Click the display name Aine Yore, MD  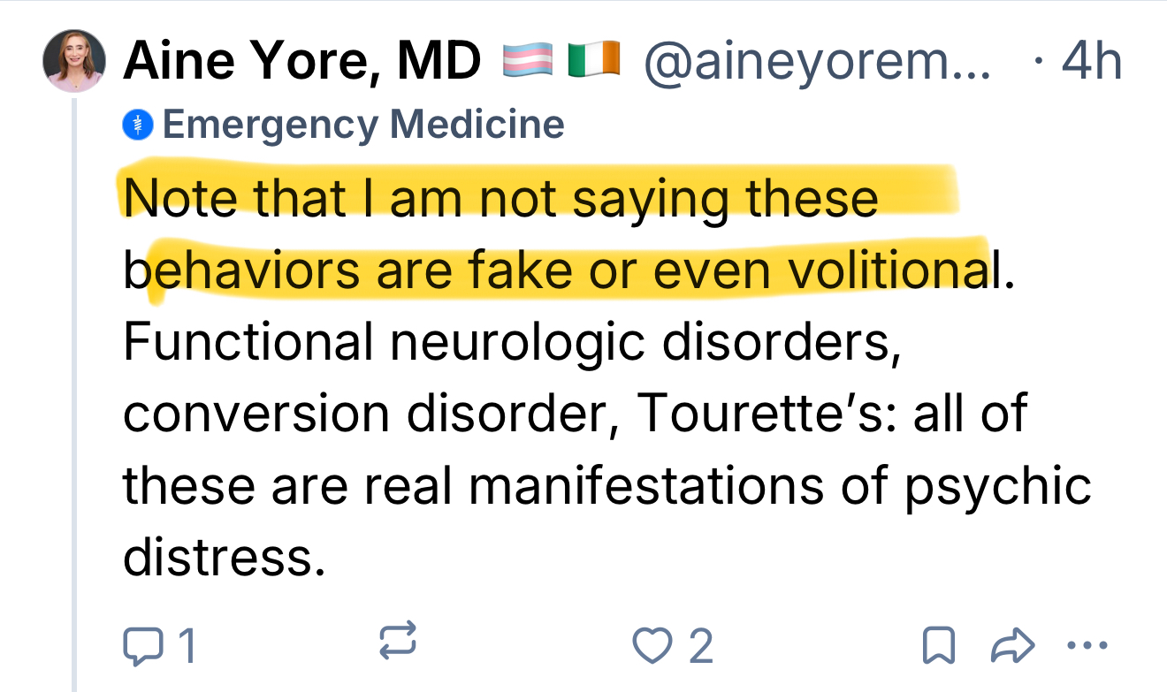(x=302, y=62)
